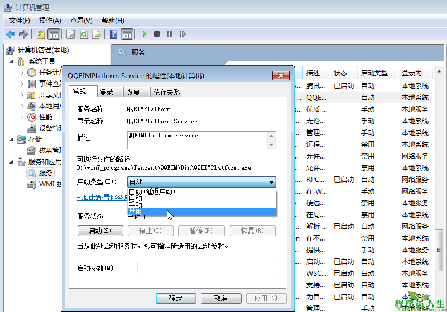Choose 禁用 in the startup type list
The image size is (447, 312).
pos(201,212)
